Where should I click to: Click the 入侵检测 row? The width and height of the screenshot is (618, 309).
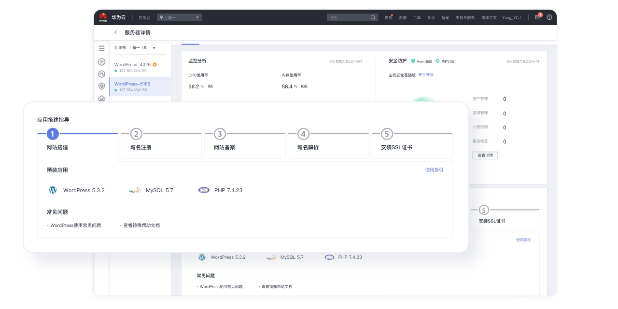click(490, 127)
